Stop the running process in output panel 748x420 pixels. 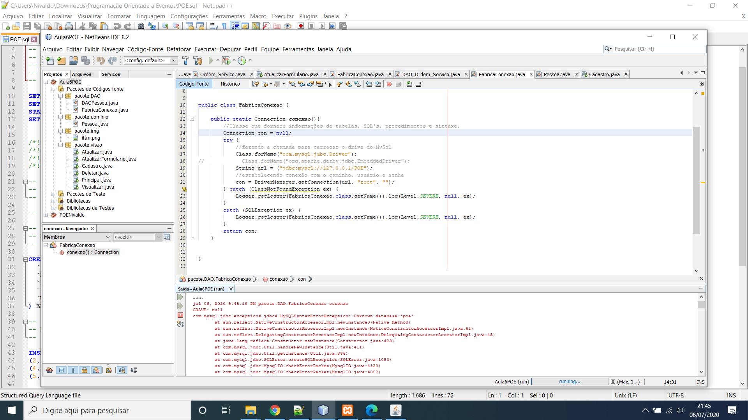(180, 315)
